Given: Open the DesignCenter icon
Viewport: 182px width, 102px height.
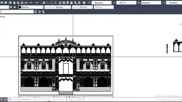Looking at the screenshot, I should pyautogui.click(x=64, y=3).
